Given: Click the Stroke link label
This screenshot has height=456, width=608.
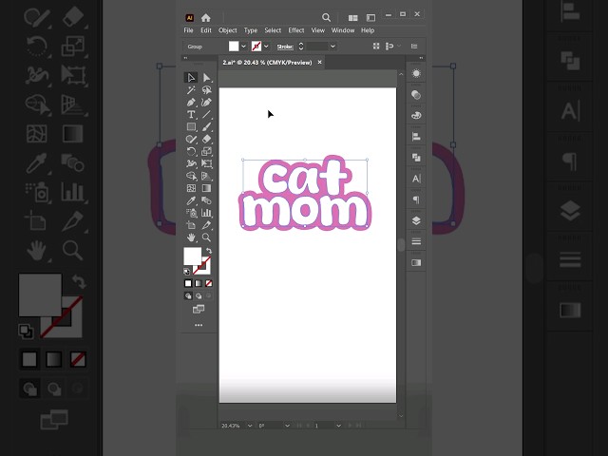Looking at the screenshot, I should (x=285, y=47).
